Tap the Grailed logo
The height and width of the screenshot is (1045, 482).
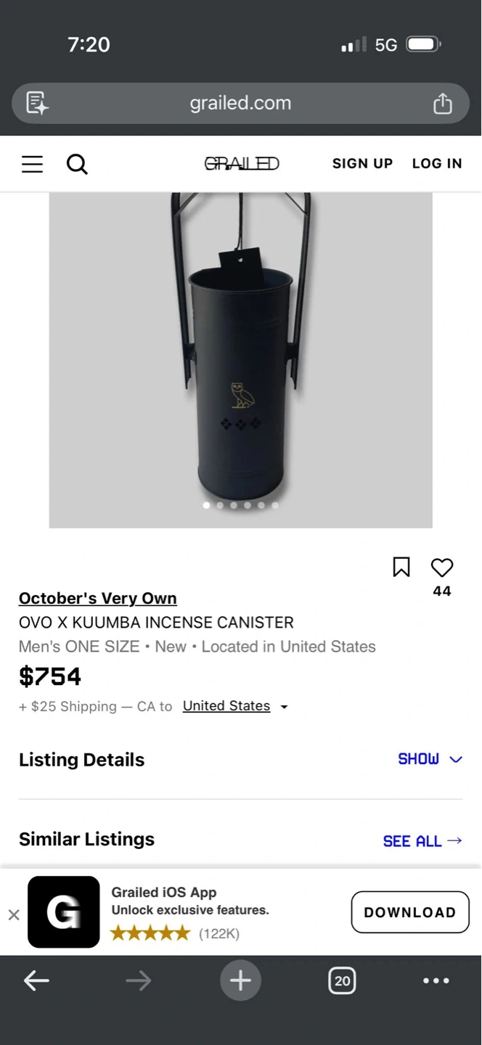(x=241, y=164)
